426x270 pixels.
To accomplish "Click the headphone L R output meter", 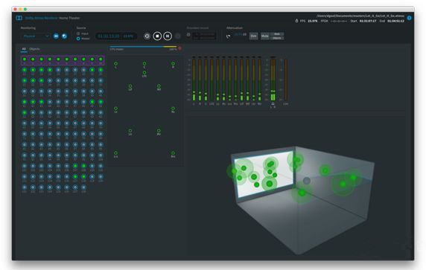I will click(273, 80).
